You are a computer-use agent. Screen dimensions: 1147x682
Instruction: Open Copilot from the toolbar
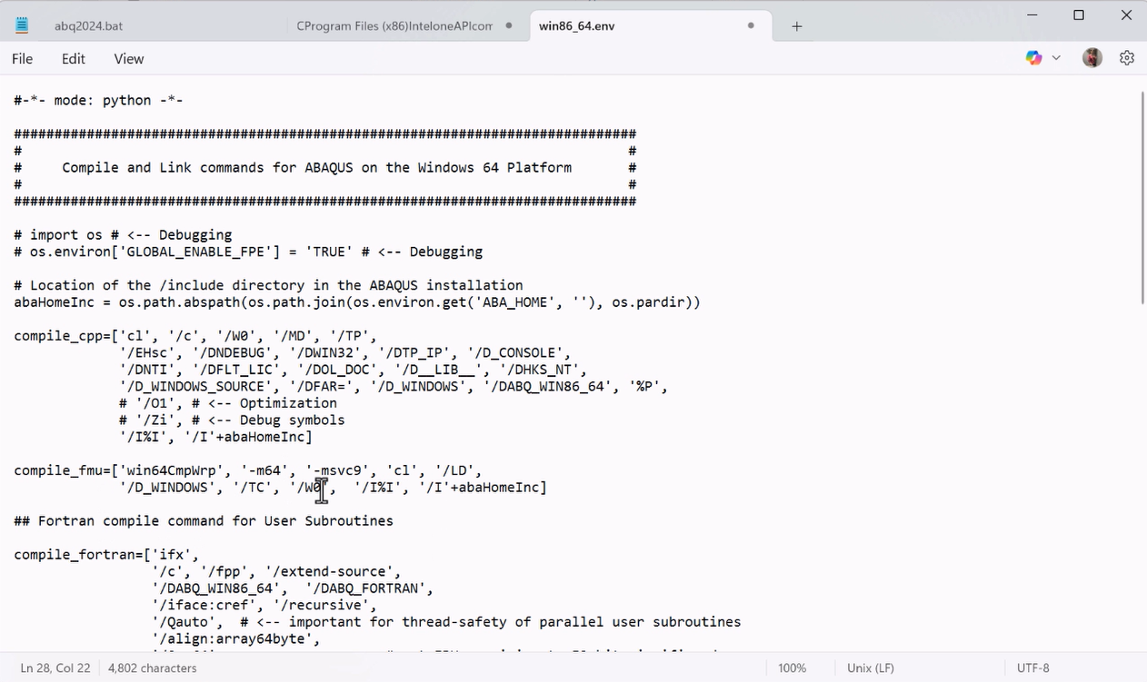click(1033, 57)
